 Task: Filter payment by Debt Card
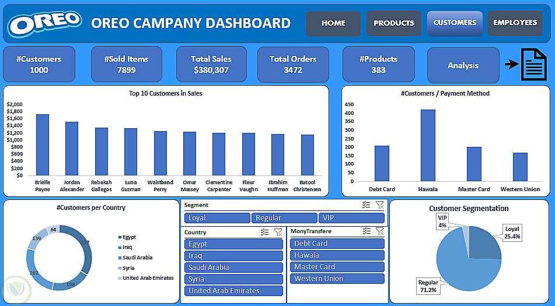(337, 244)
